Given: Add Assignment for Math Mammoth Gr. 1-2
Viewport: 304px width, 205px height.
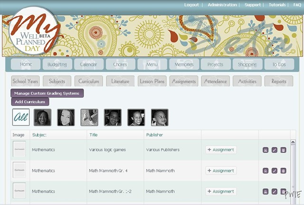Looking at the screenshot, I should click(x=221, y=191).
